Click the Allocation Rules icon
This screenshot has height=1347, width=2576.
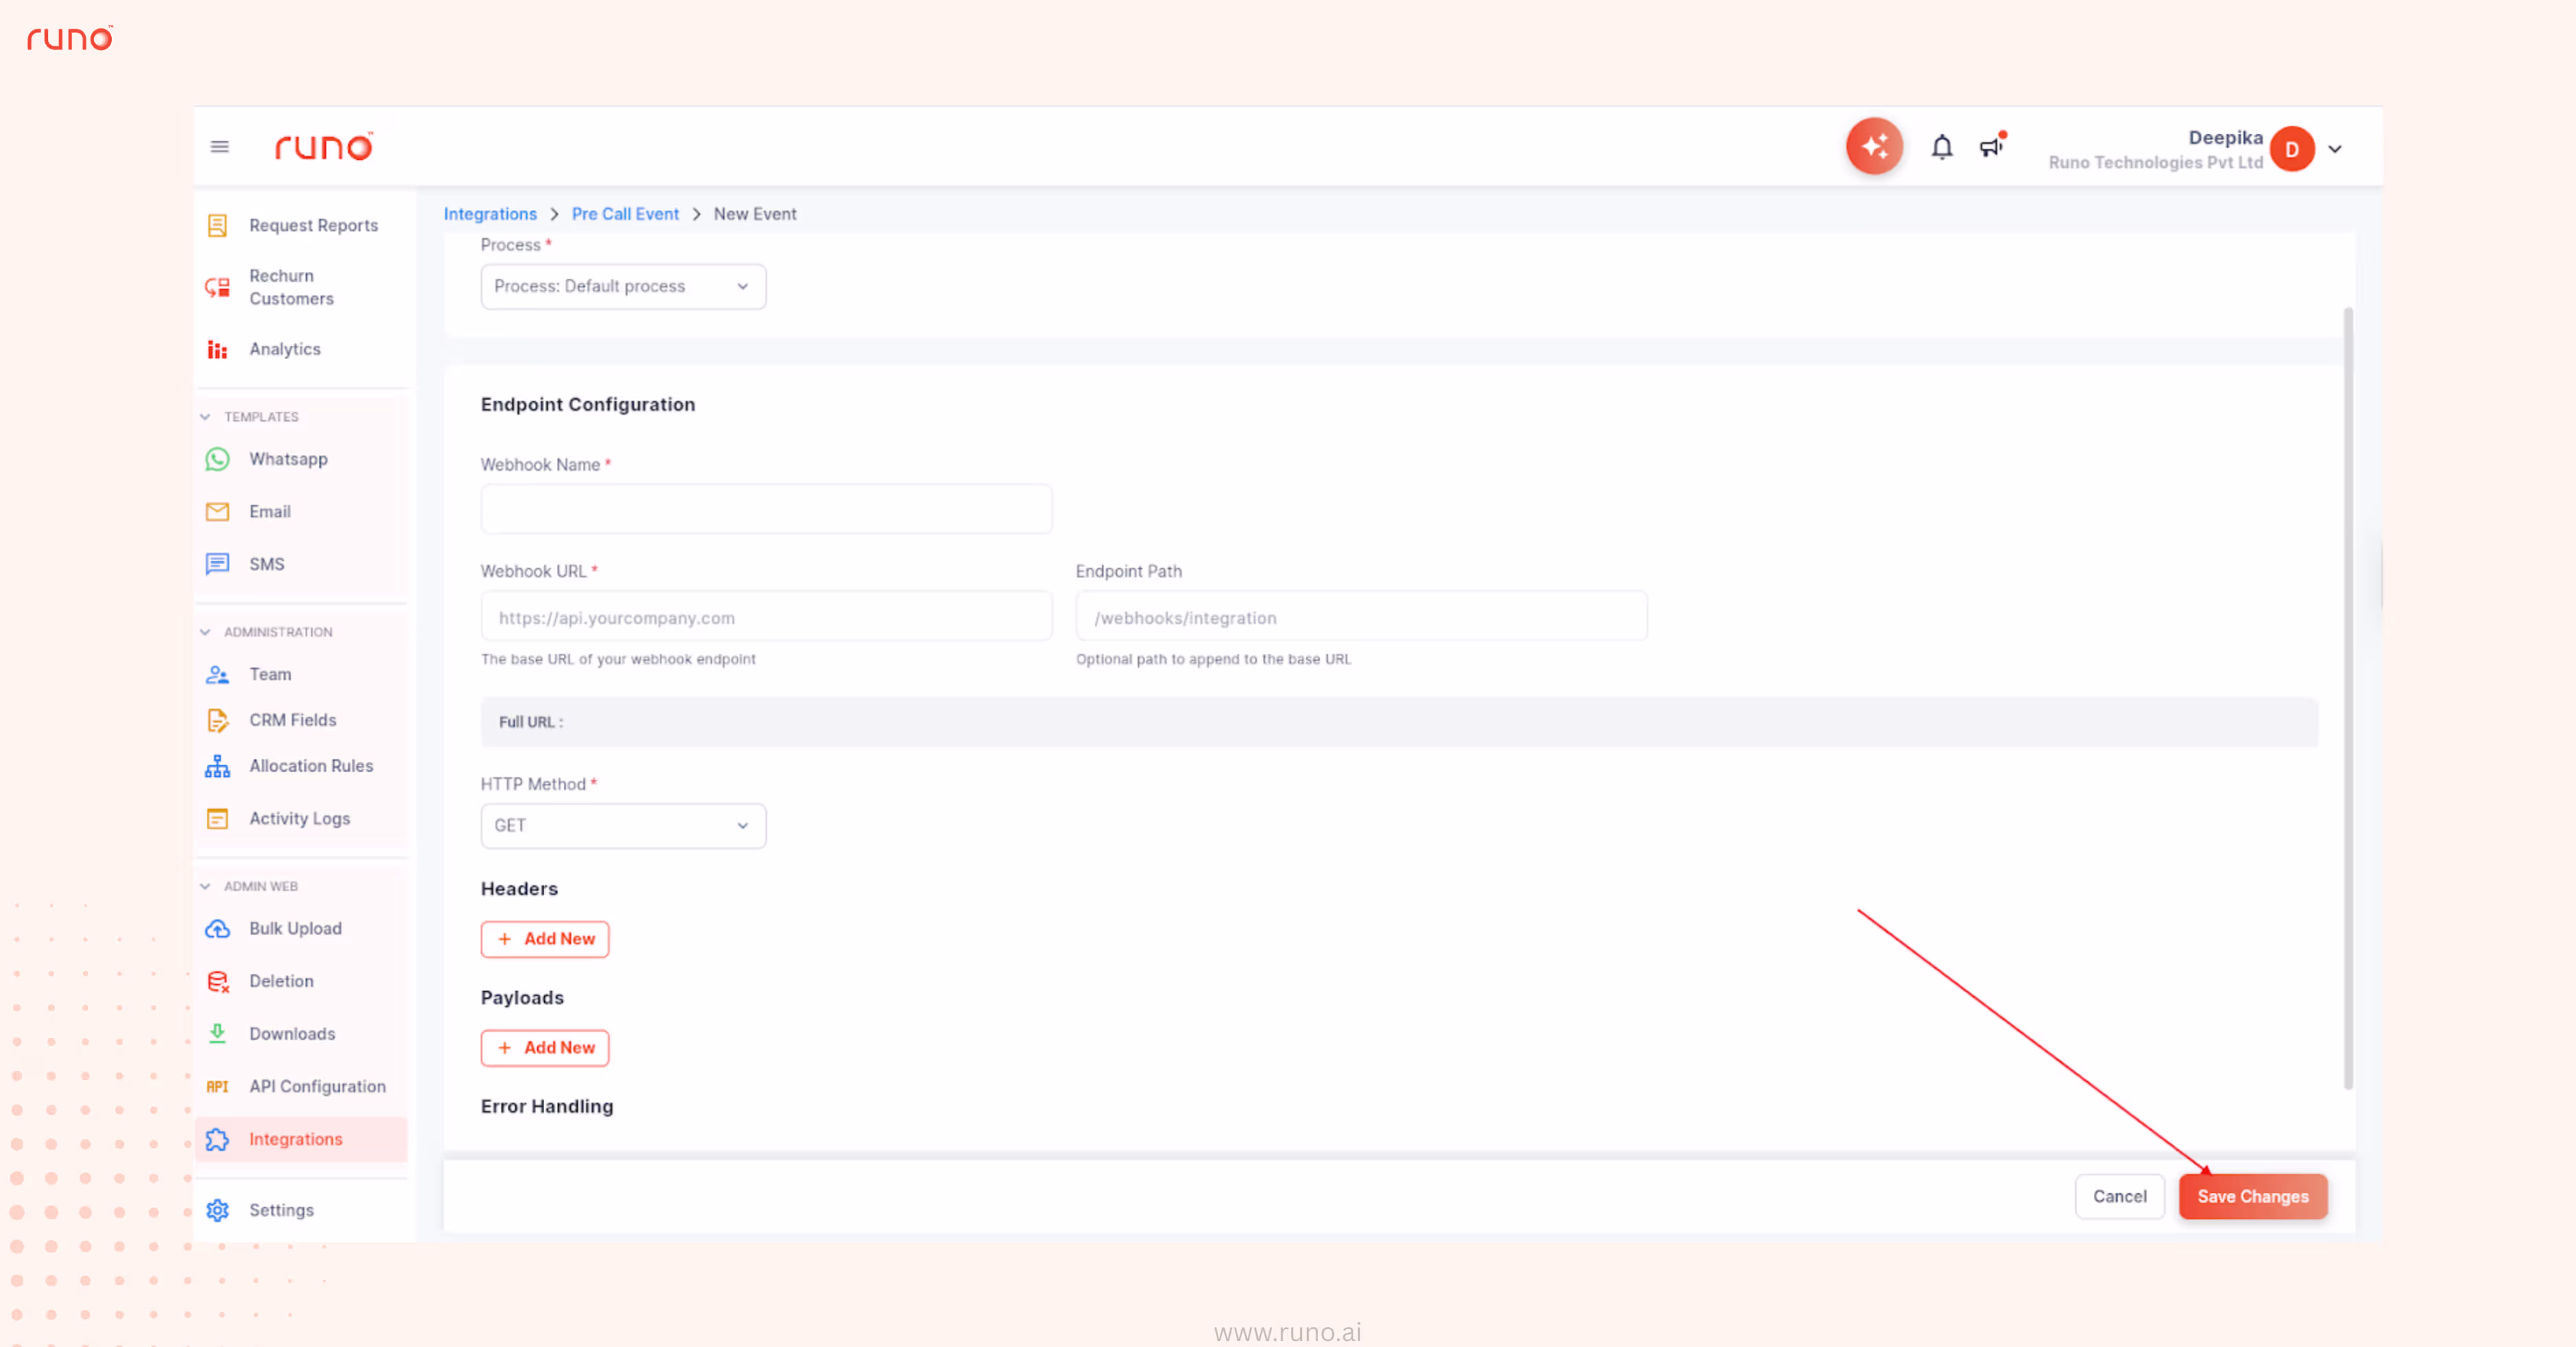218,766
